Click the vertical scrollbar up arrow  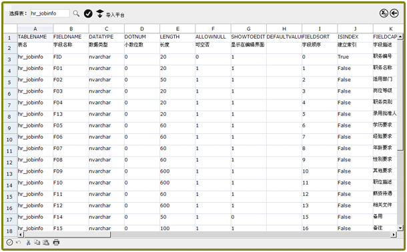point(400,37)
